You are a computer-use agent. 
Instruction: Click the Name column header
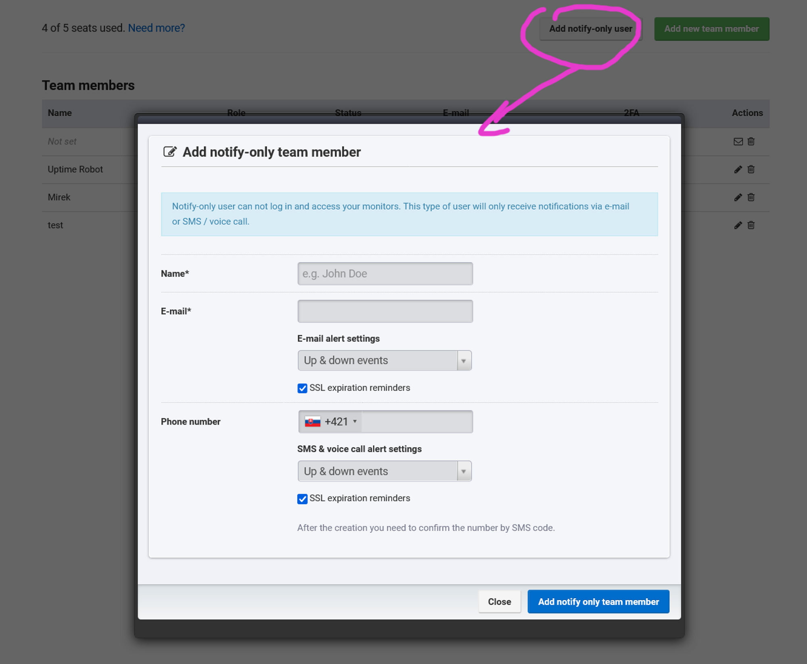pos(60,113)
